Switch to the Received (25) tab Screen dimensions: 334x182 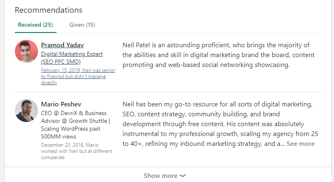[35, 25]
